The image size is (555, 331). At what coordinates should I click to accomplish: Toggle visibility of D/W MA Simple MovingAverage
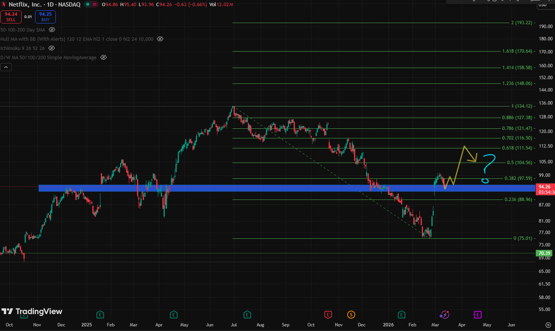click(x=103, y=57)
